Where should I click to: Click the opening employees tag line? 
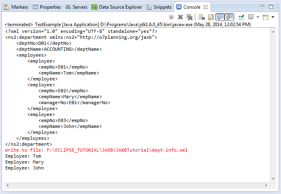pos(31,55)
